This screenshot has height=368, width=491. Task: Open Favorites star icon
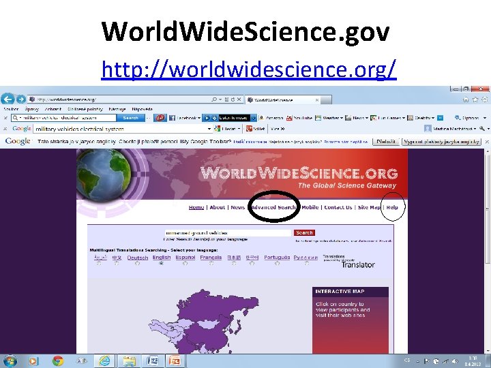click(475, 99)
